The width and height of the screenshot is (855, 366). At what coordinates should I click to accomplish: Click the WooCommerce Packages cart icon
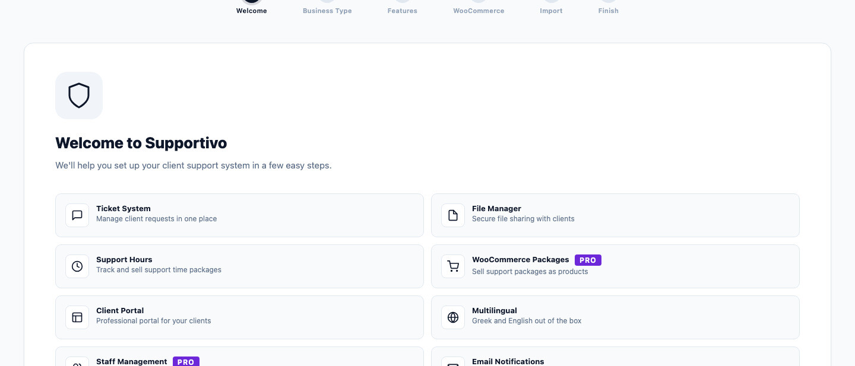click(x=453, y=266)
